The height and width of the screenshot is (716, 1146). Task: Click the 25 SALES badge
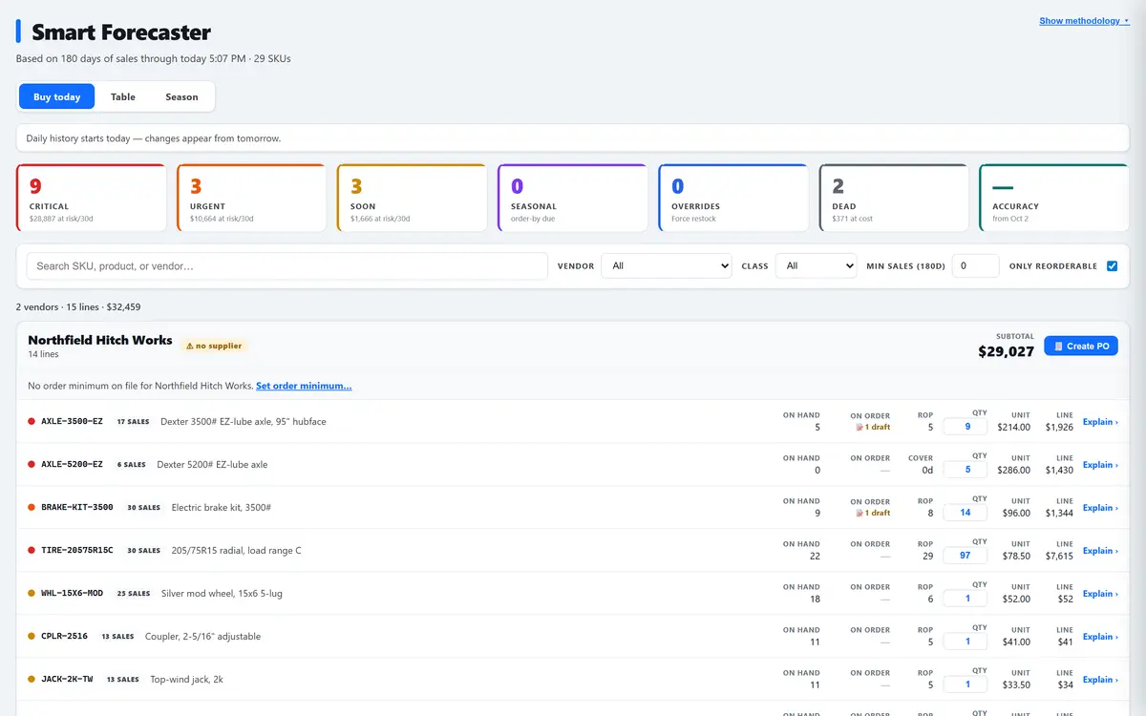coord(134,594)
